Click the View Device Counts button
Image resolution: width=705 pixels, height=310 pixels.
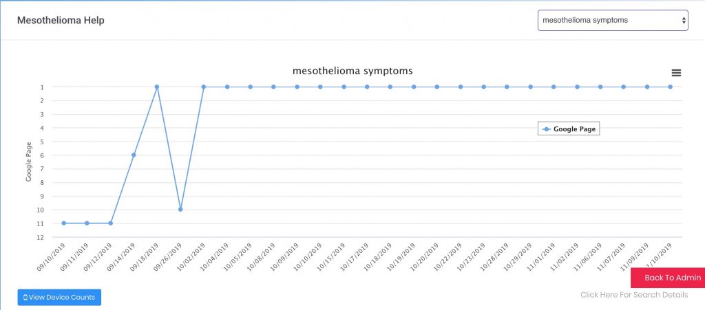click(59, 298)
